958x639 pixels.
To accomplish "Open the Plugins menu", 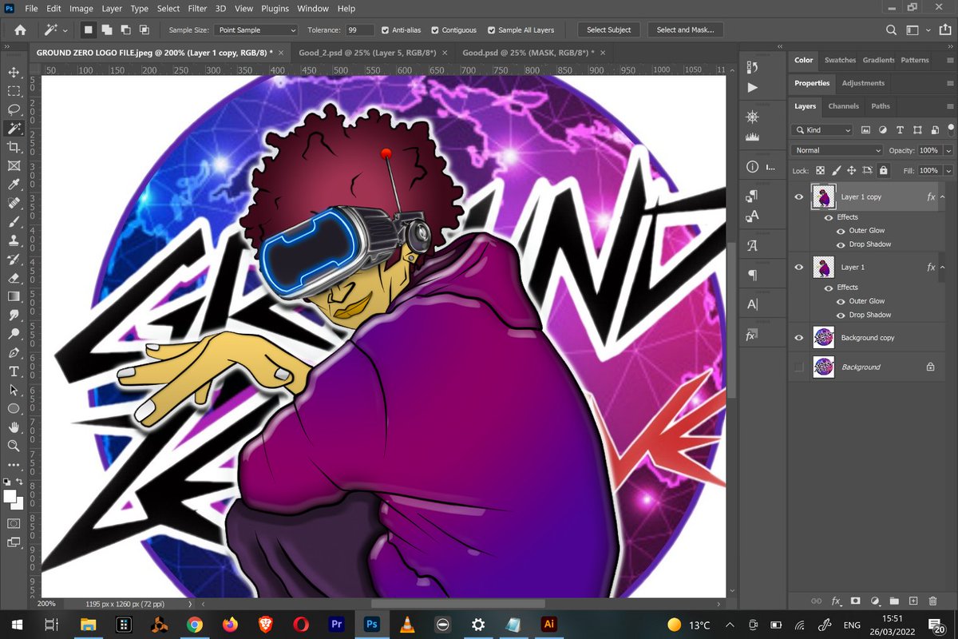I will click(275, 9).
